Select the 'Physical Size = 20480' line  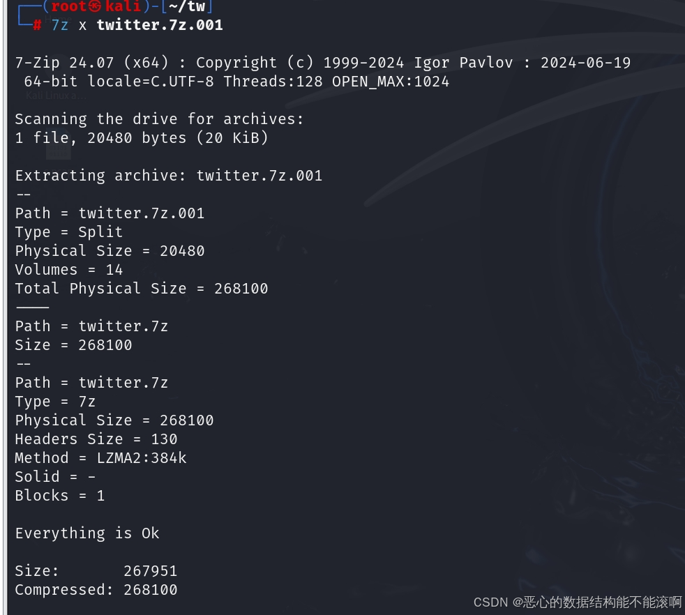pyautogui.click(x=110, y=251)
